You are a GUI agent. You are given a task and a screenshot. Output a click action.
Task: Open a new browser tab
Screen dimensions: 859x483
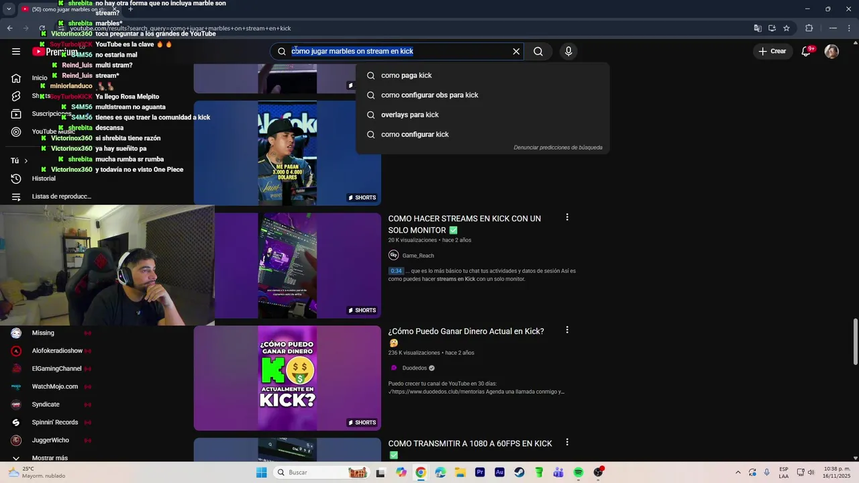point(130,9)
